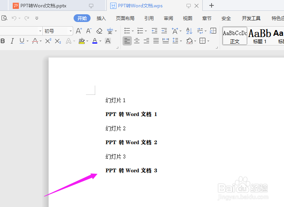Toggle subscript X₂

tap(58, 41)
